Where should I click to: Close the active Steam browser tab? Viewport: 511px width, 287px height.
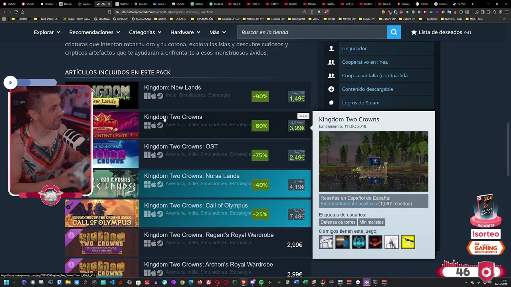[109, 4]
